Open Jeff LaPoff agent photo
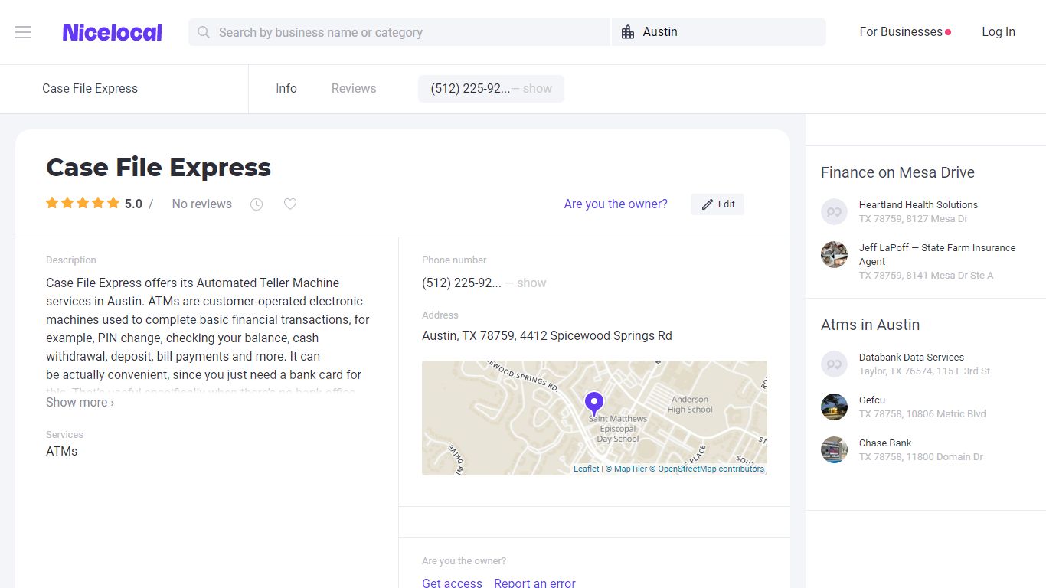 point(834,254)
